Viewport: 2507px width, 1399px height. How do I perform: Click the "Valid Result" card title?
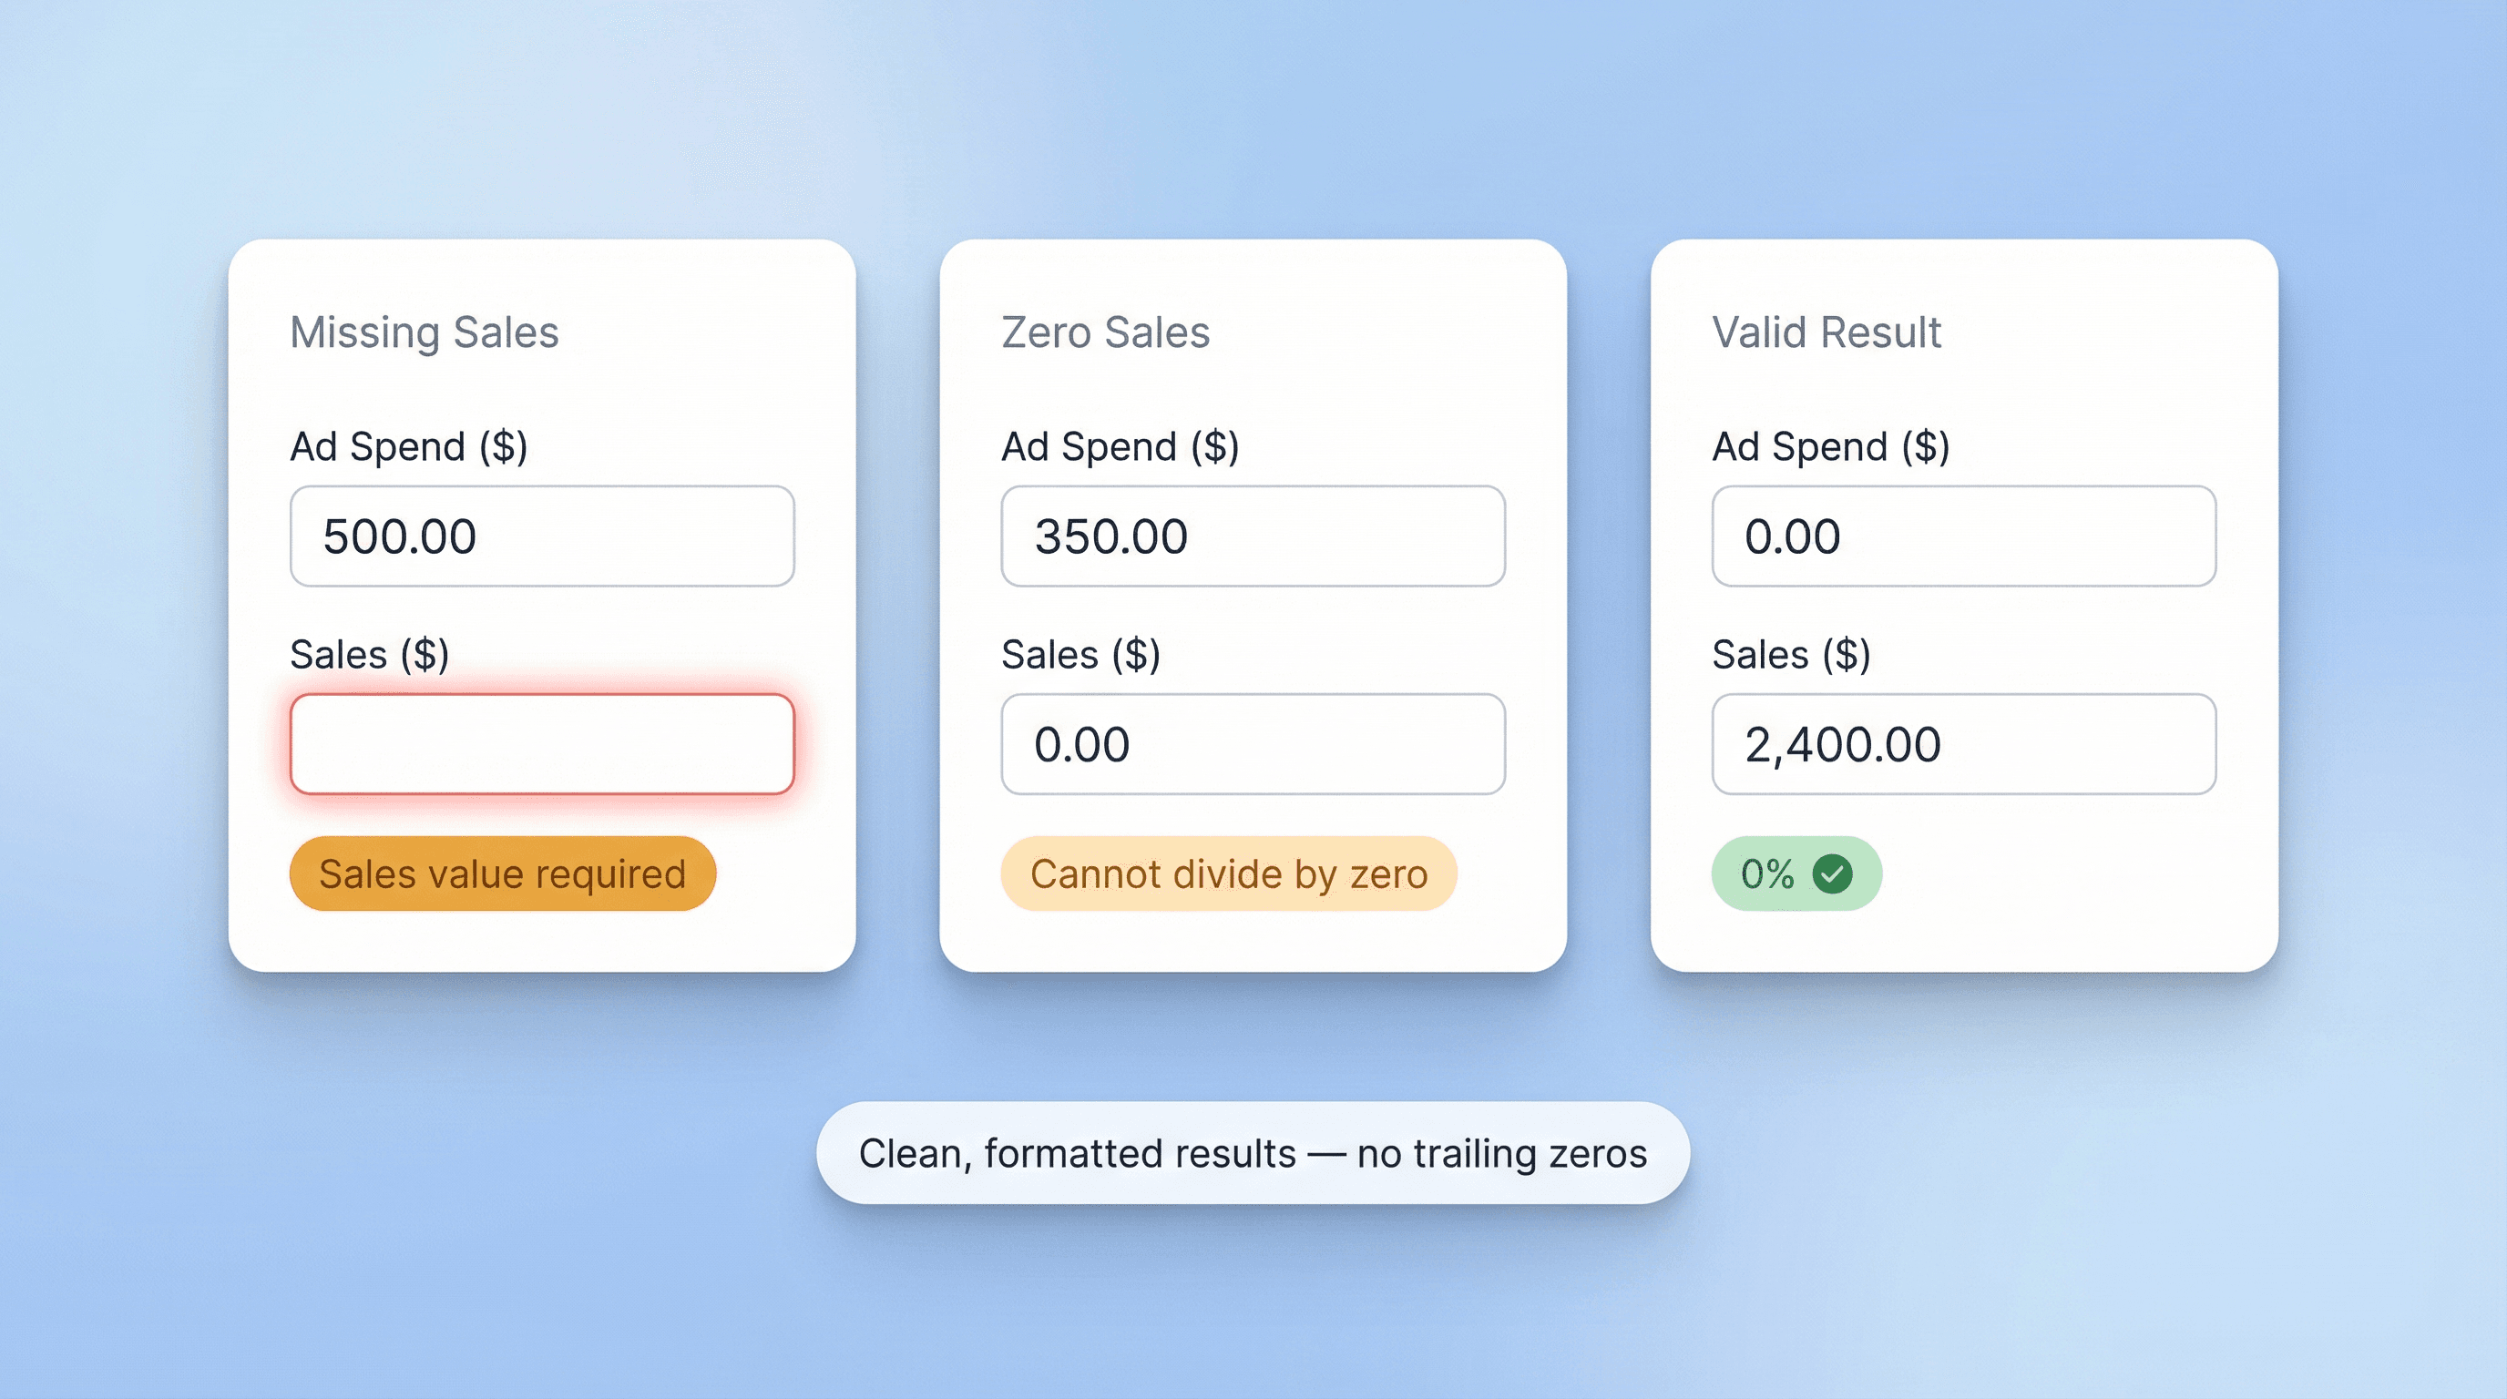1826,332
